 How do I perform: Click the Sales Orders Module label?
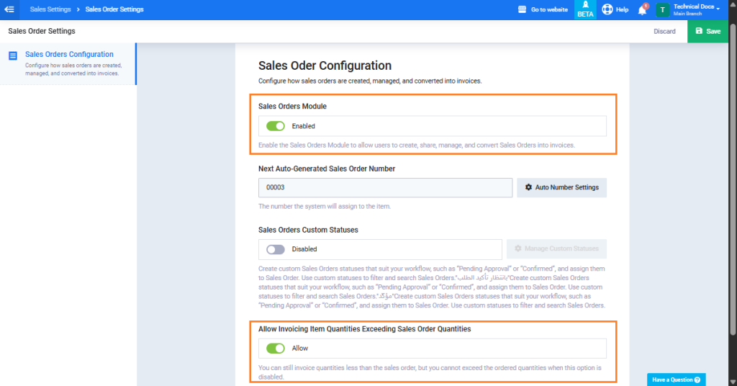[x=292, y=107]
